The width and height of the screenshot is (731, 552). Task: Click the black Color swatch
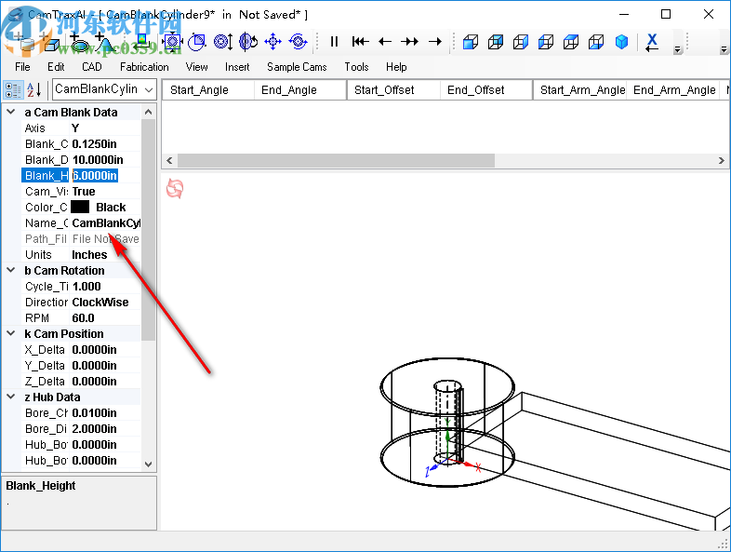click(81, 208)
